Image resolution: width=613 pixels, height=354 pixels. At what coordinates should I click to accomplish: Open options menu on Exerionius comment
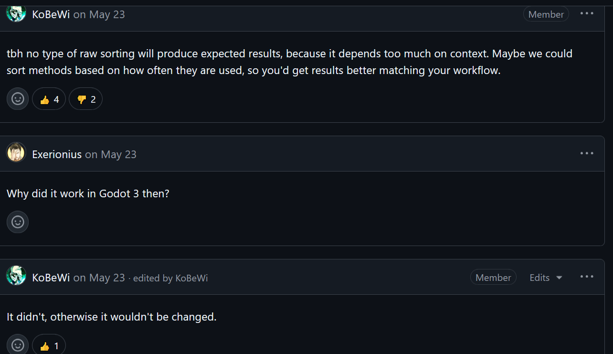tap(587, 153)
